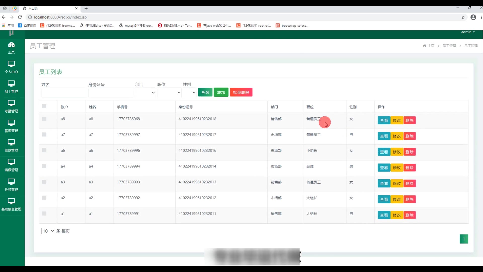Click the 姓名 search input field
The width and height of the screenshot is (483, 272).
coord(64,93)
